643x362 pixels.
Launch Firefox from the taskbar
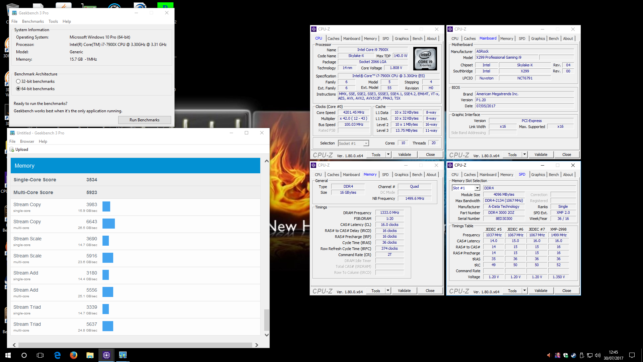(74, 355)
